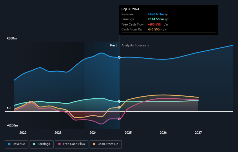The width and height of the screenshot is (238, 152).
Task: Click the €620.631m revenue value
Action: 156,14
